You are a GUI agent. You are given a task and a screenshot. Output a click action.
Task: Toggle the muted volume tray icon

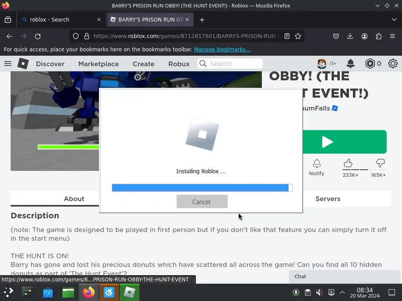pyautogui.click(x=319, y=292)
